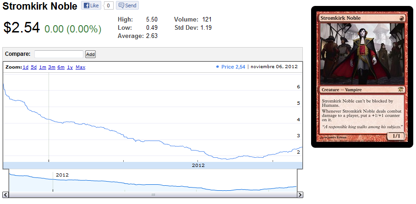Click the Stromkirk Noble card image

pos(362,77)
